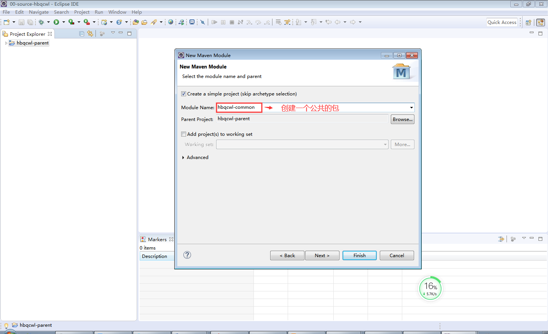This screenshot has width=548, height=334.
Task: Open the Navigate menu
Action: point(39,12)
